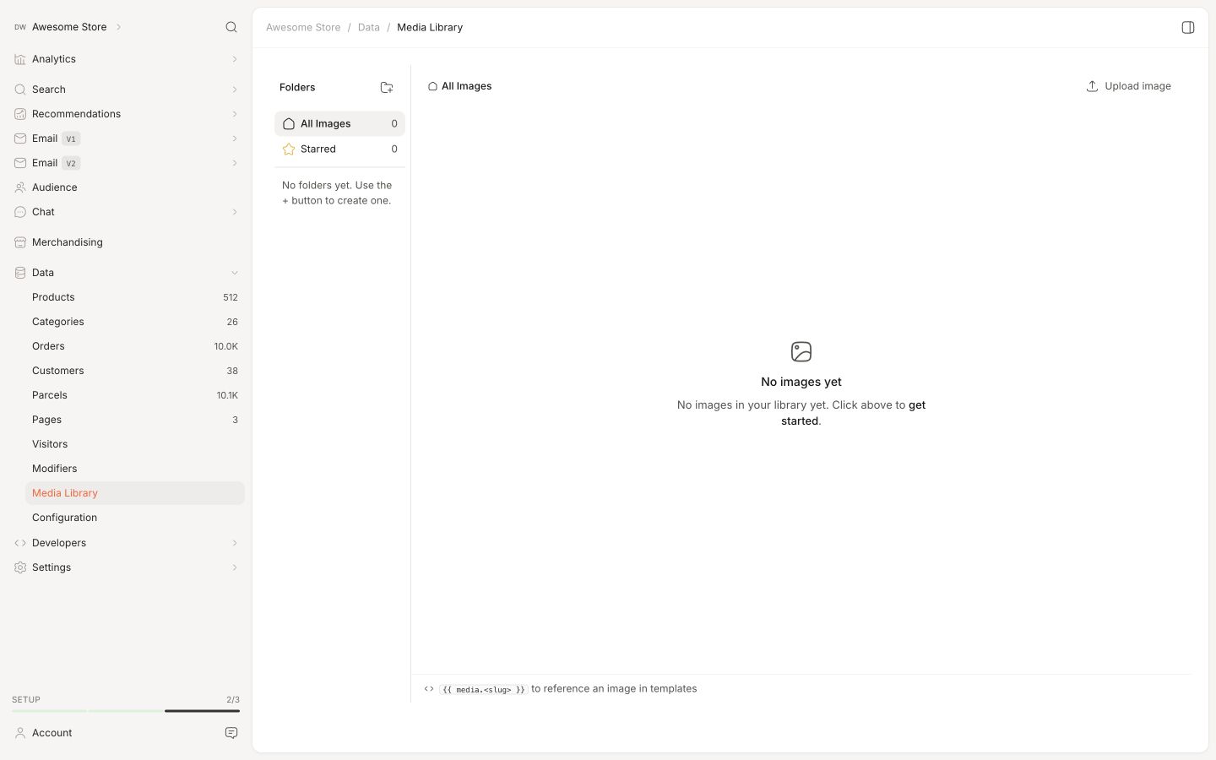Click the setup progress bar
Screen dimensions: 1216x760
click(126, 711)
